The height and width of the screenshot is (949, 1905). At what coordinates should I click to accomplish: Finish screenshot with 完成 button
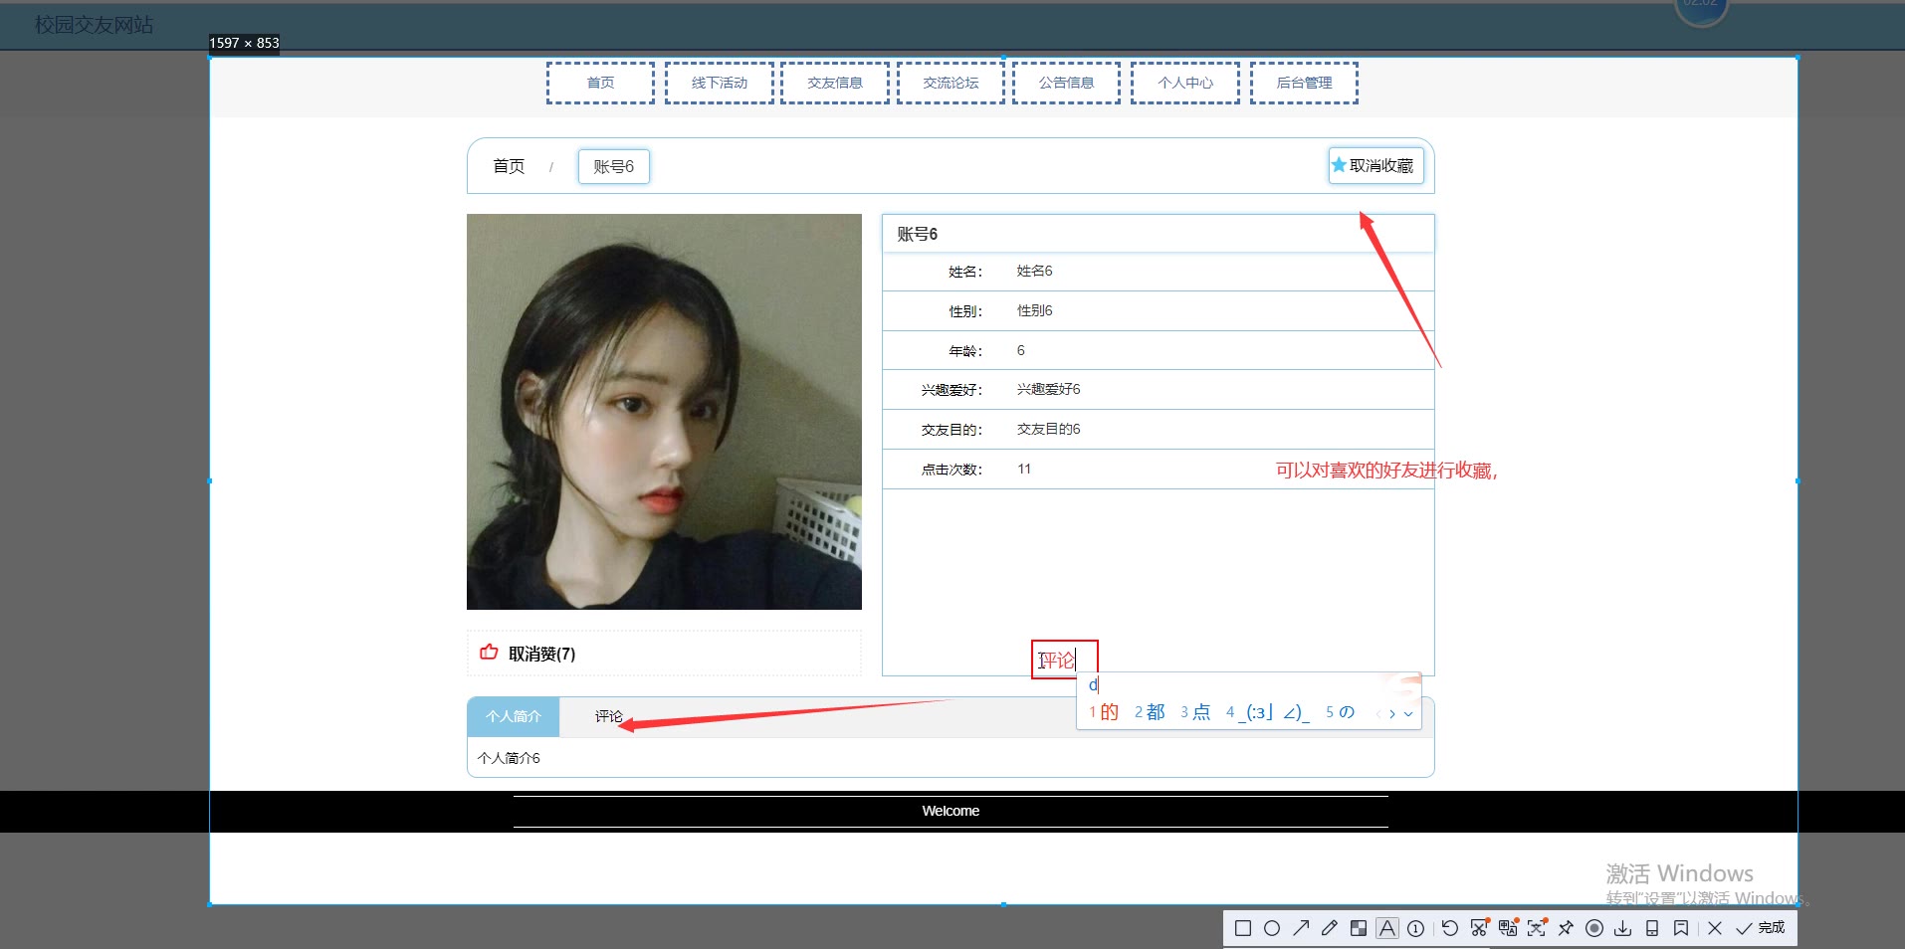(1761, 928)
